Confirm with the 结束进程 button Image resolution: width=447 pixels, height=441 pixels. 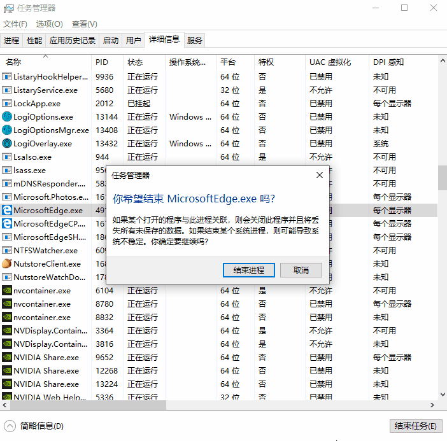pyautogui.click(x=249, y=270)
